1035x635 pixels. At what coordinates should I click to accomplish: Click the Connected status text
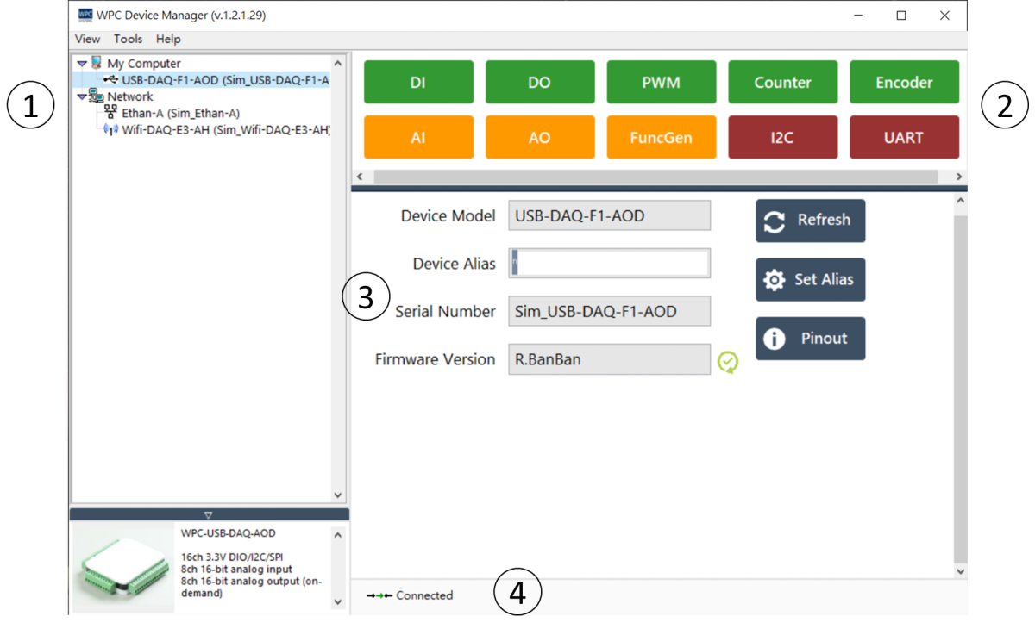pos(424,595)
